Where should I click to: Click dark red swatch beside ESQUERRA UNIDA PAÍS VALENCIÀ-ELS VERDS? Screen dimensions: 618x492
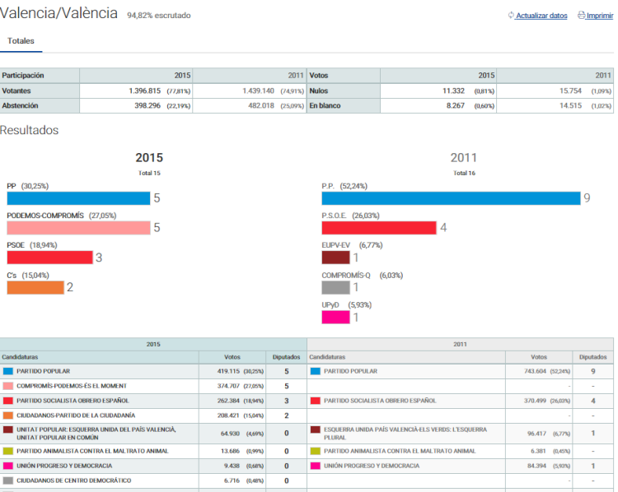tap(316, 429)
